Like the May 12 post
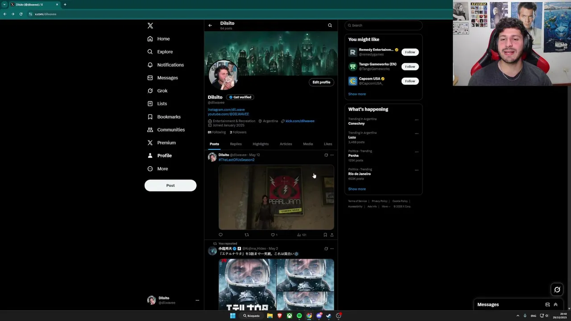This screenshot has width=571, height=321. [274, 235]
